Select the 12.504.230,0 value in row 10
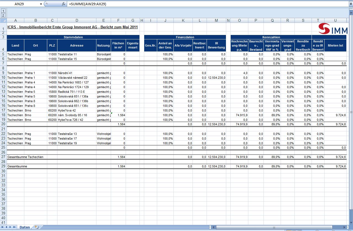This screenshot has height=231, width=353. 216,78
